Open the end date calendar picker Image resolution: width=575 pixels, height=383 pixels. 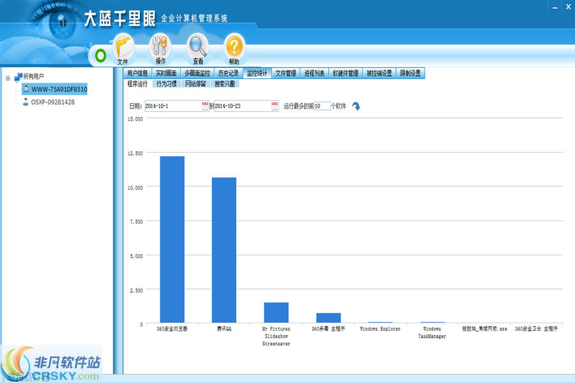[x=275, y=106]
